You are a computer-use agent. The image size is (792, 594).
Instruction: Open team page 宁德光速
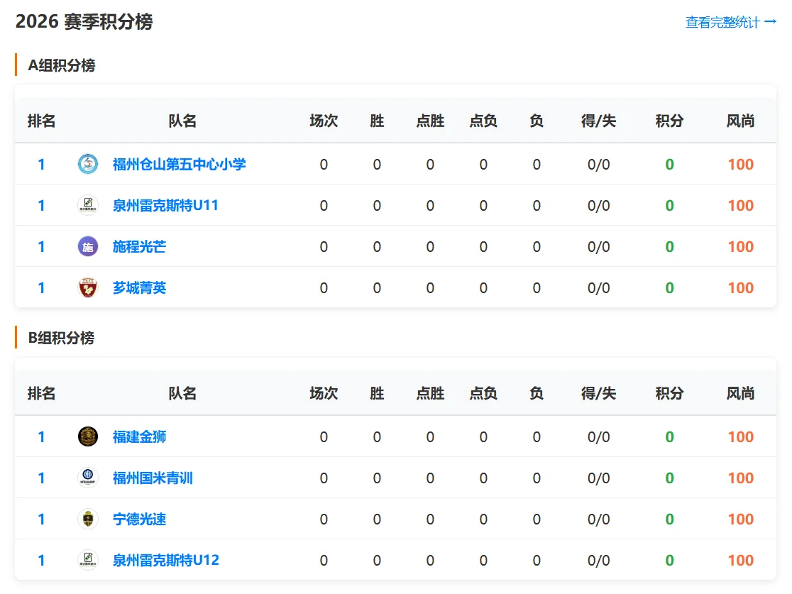coord(139,519)
